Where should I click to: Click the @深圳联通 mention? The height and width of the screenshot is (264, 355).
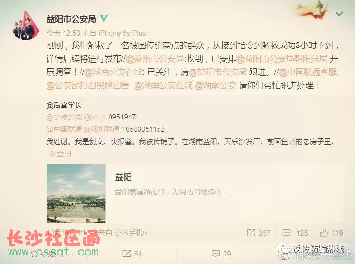click(102, 129)
